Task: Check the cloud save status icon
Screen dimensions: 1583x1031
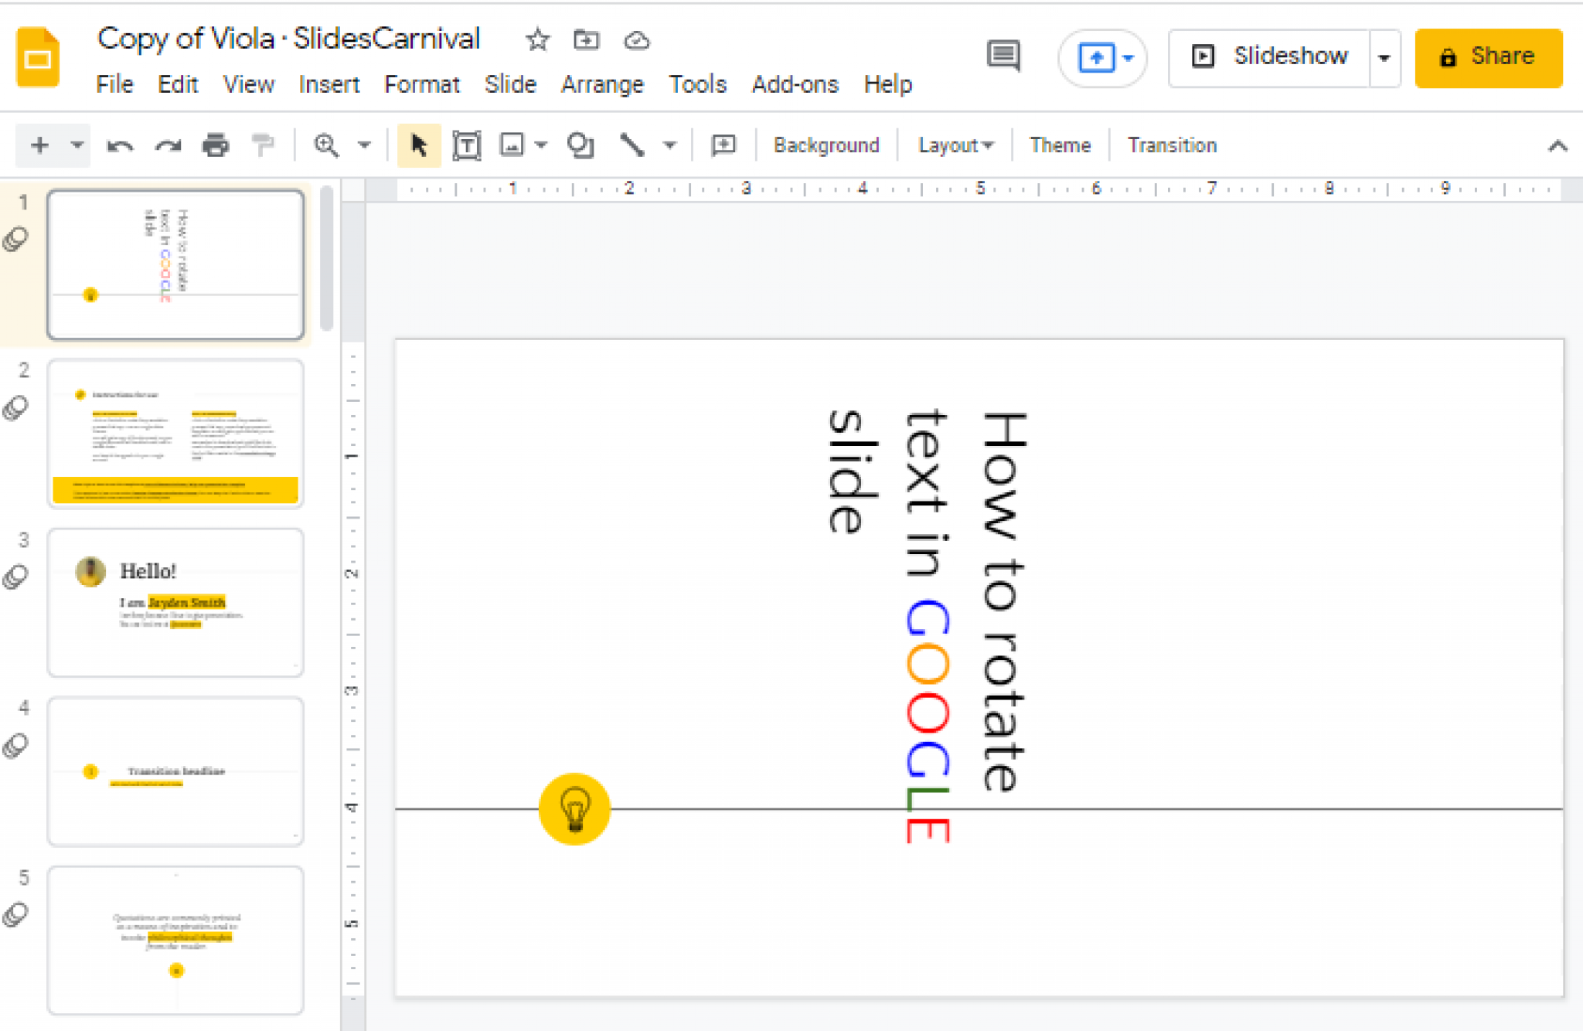Action: click(637, 40)
